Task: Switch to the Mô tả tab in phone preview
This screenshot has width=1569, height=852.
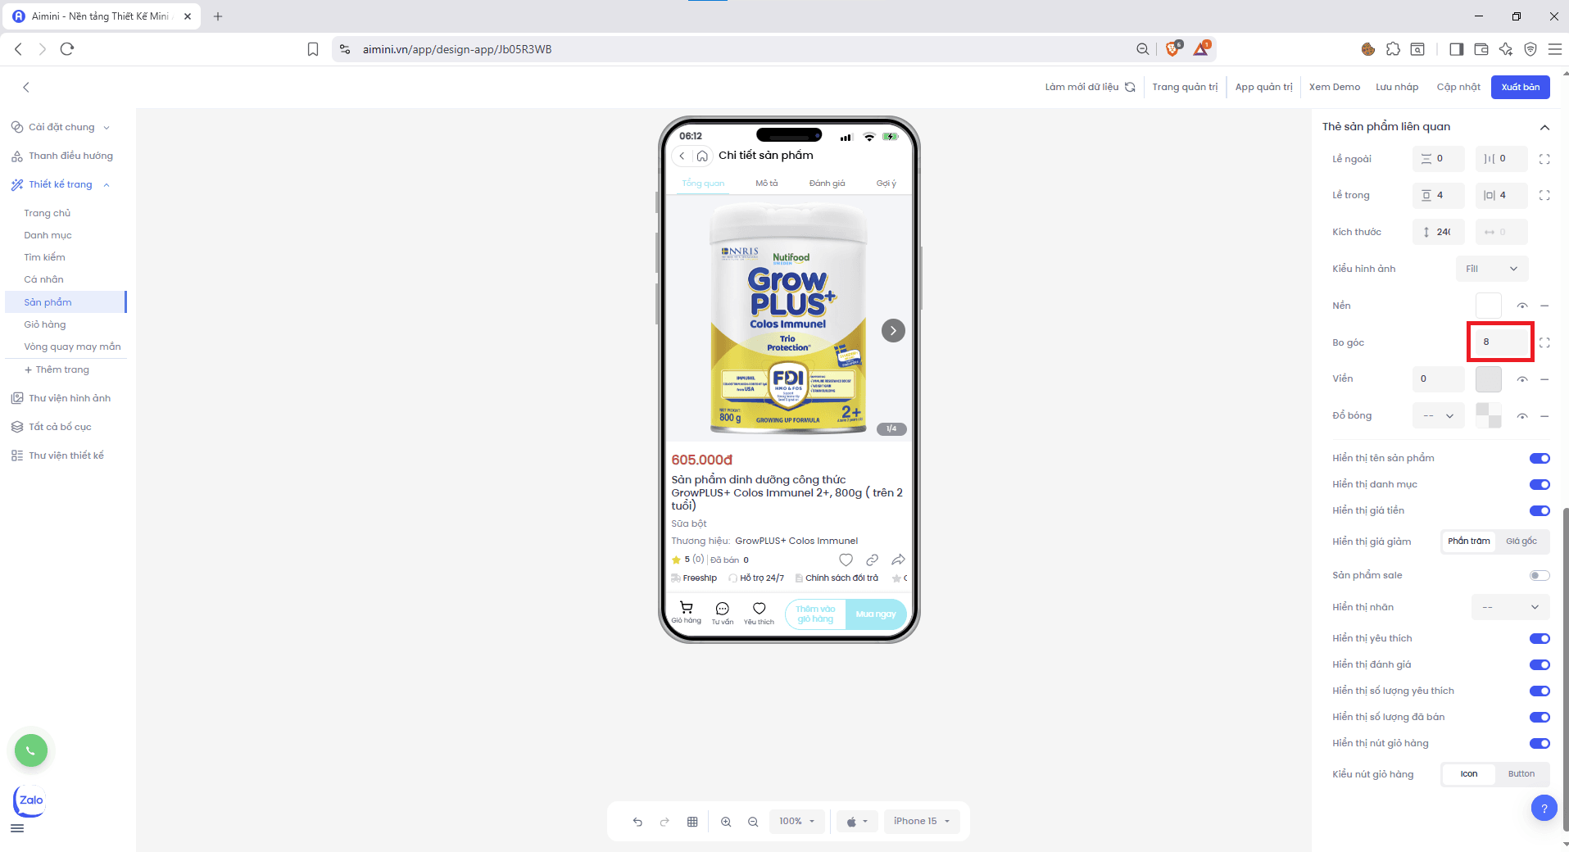Action: tap(767, 184)
